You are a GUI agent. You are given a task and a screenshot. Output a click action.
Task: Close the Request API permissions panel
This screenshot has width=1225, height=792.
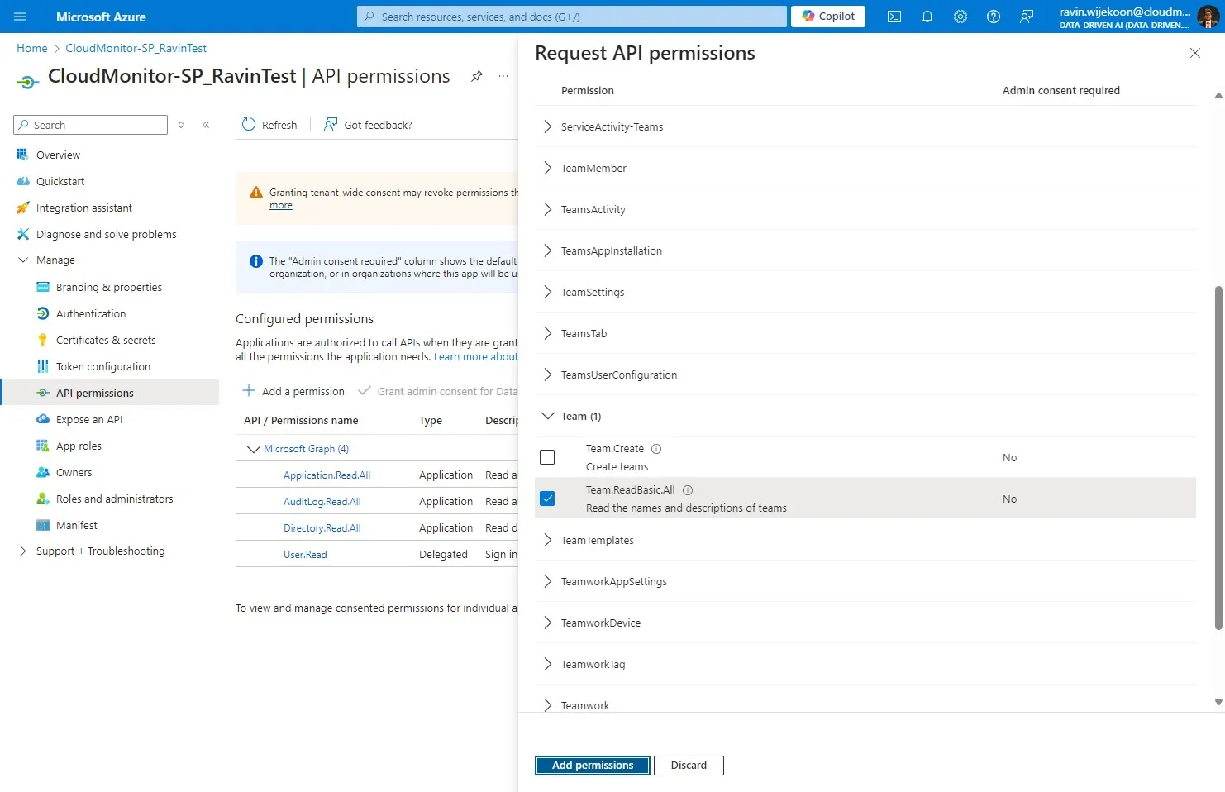pyautogui.click(x=1195, y=53)
